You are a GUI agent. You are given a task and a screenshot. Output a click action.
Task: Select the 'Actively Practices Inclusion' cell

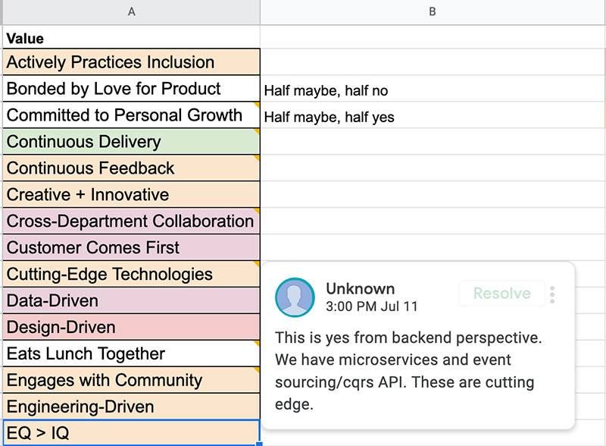[131, 62]
